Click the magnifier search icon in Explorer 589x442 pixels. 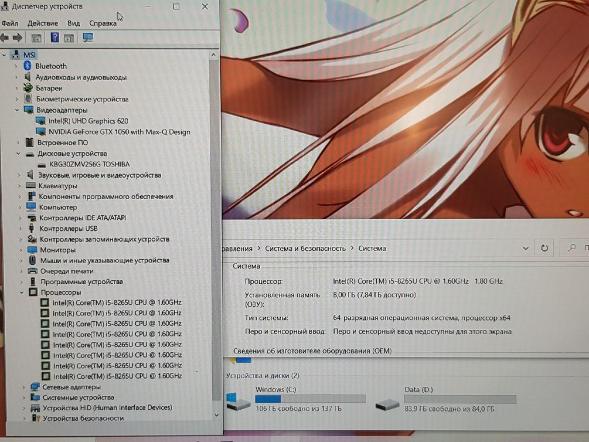pos(572,248)
